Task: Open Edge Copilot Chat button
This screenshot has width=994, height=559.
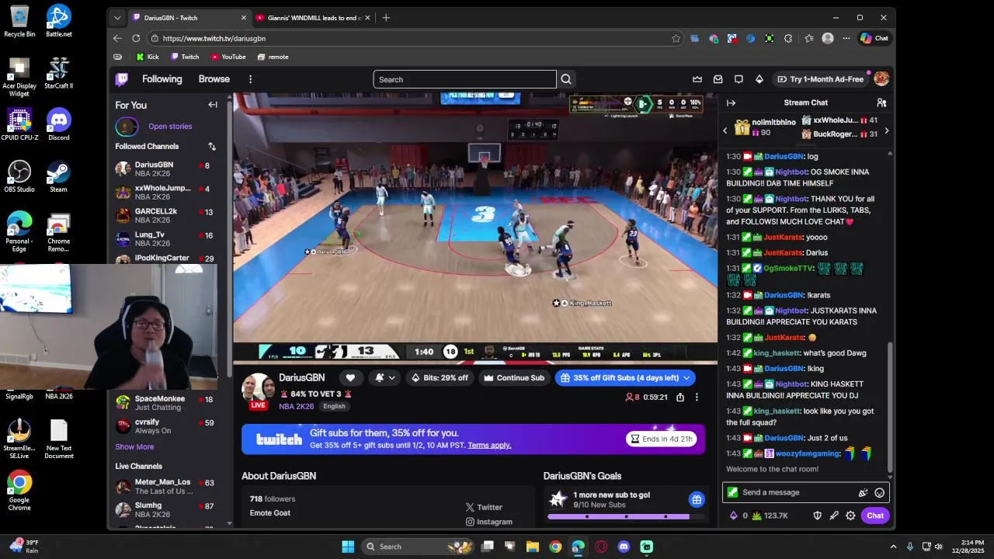Action: pos(874,38)
